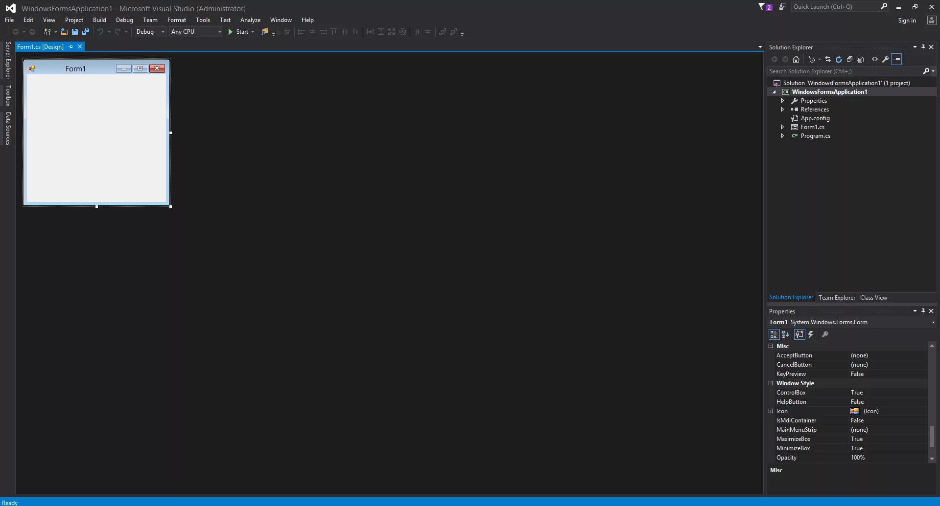Open the Server Explorer side tab
940x506 pixels.
[x=8, y=60]
